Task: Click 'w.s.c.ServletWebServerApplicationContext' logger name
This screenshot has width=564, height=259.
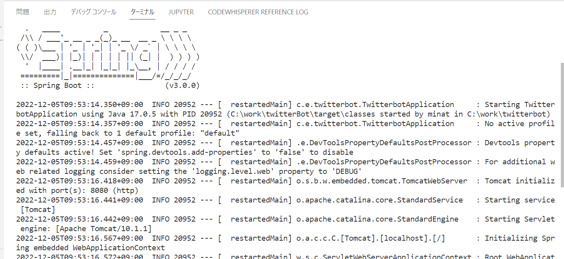Action: point(384,257)
